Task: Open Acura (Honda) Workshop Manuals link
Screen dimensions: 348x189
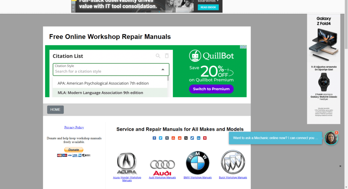Action: (127, 179)
